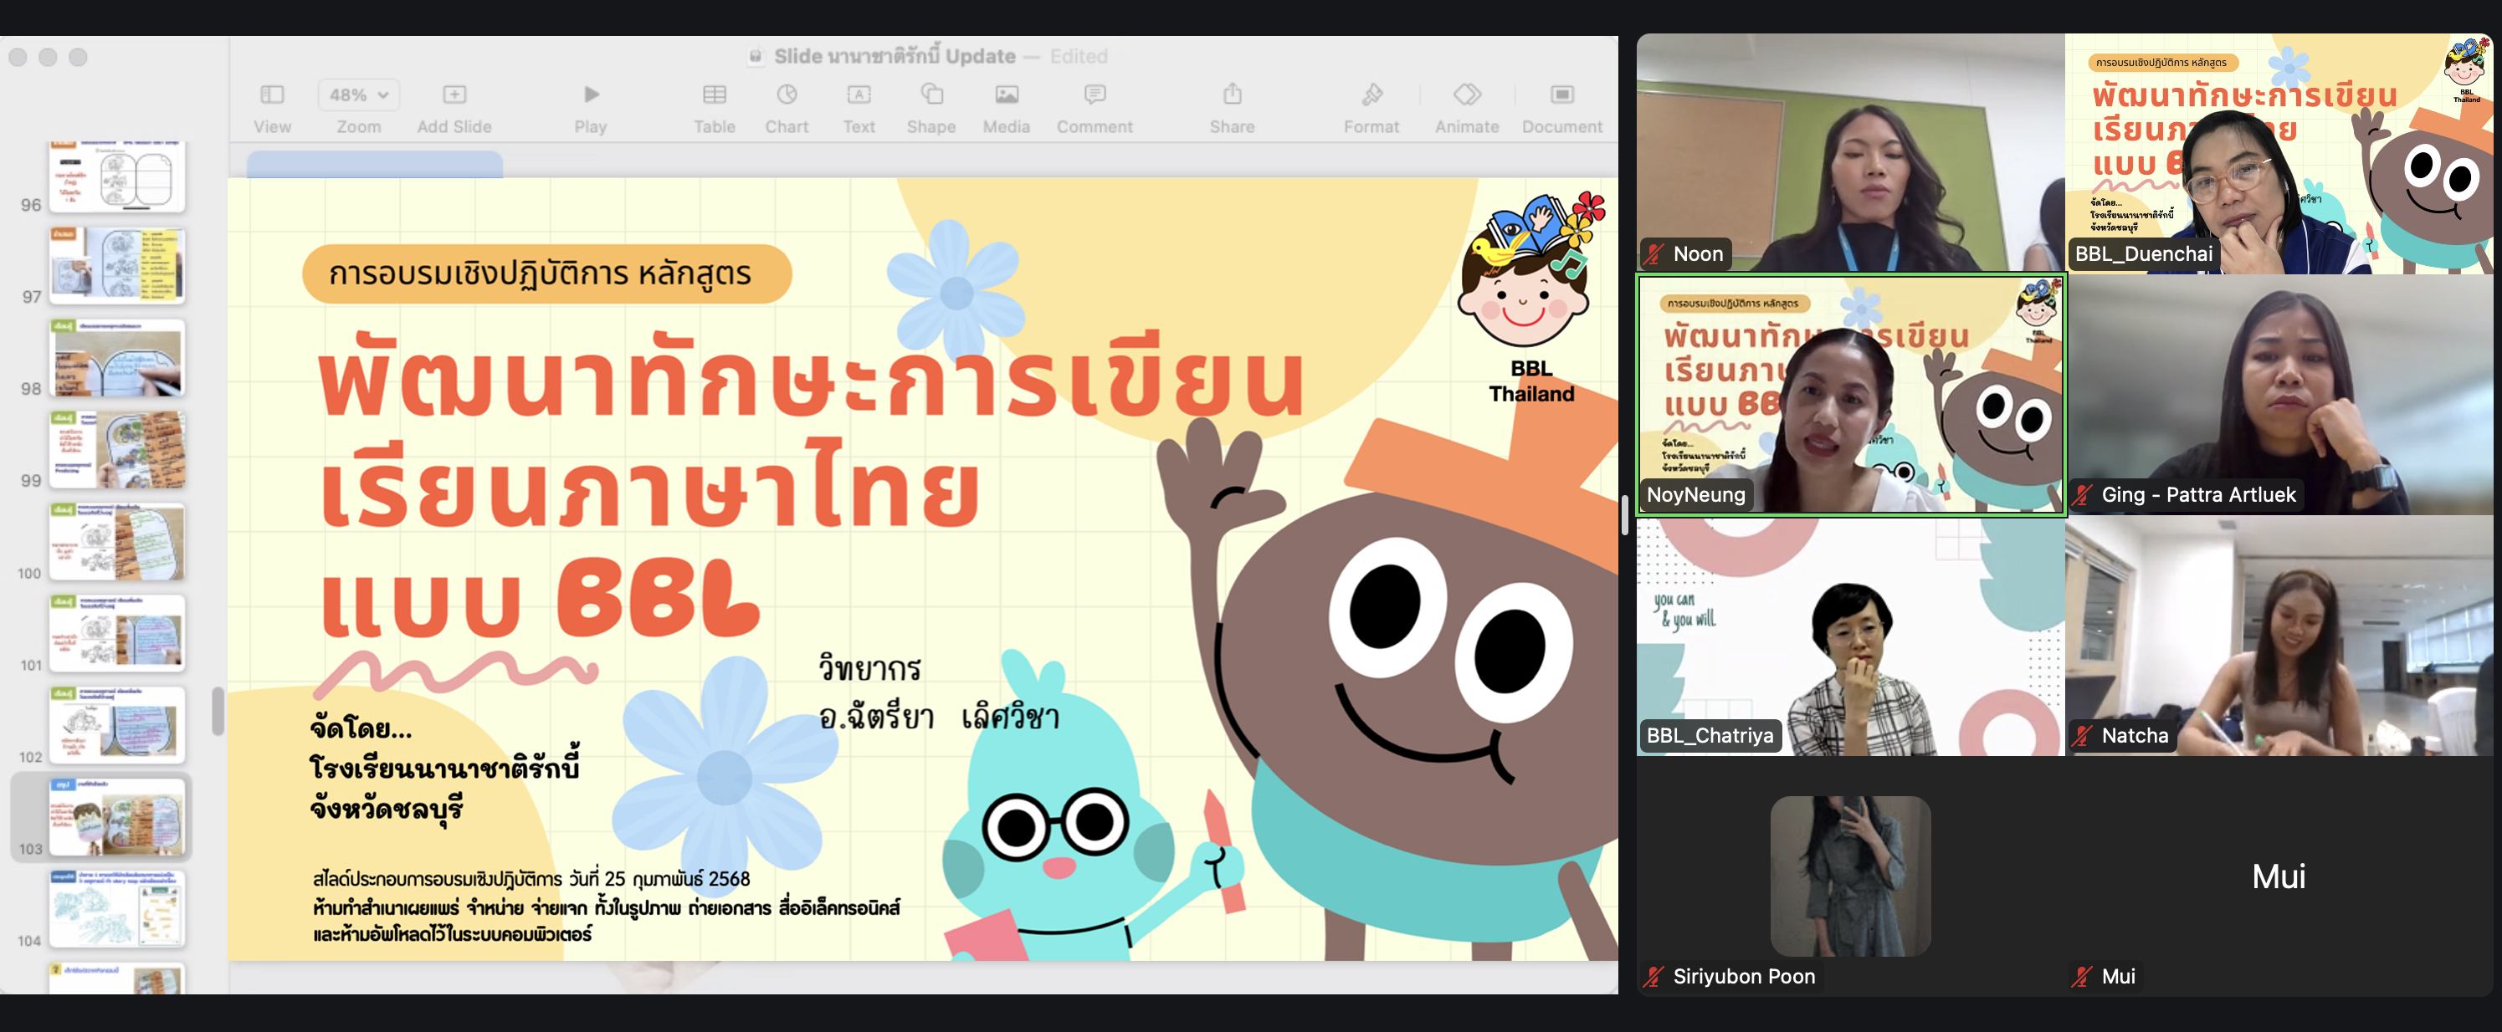Click the divider handle between slide and gallery

point(1625,515)
